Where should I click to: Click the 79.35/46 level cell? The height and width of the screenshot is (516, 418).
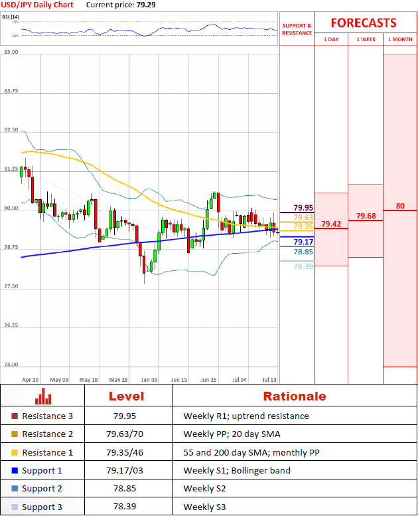point(125,452)
